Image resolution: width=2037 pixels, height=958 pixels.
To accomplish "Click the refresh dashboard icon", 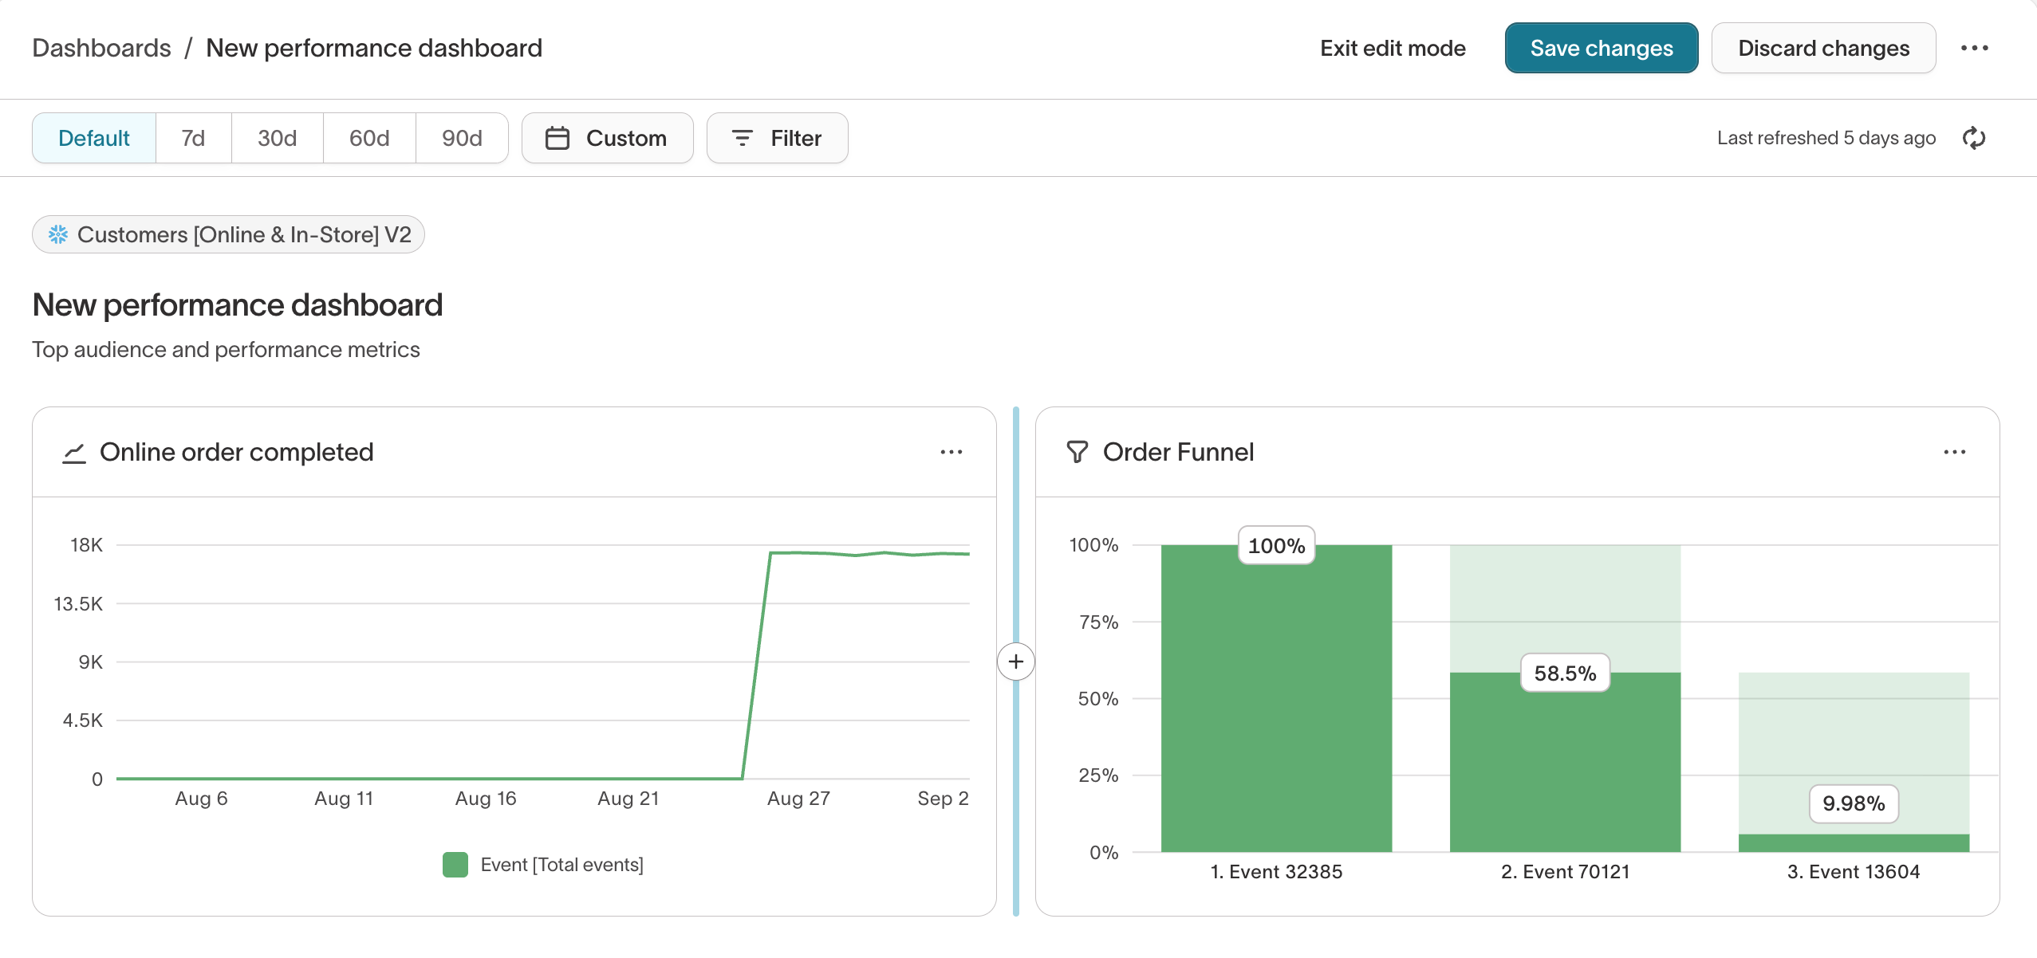I will [x=1973, y=138].
